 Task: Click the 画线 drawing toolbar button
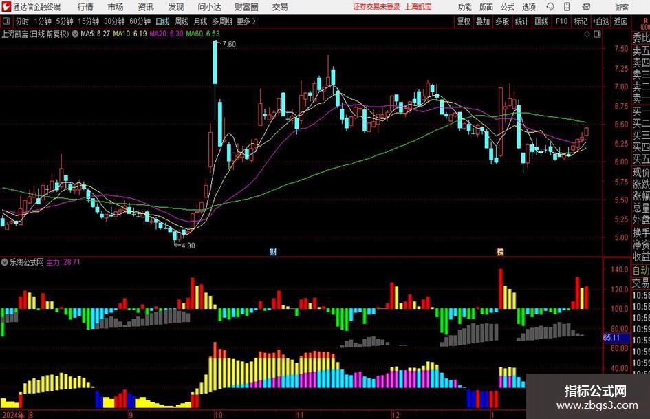click(542, 21)
